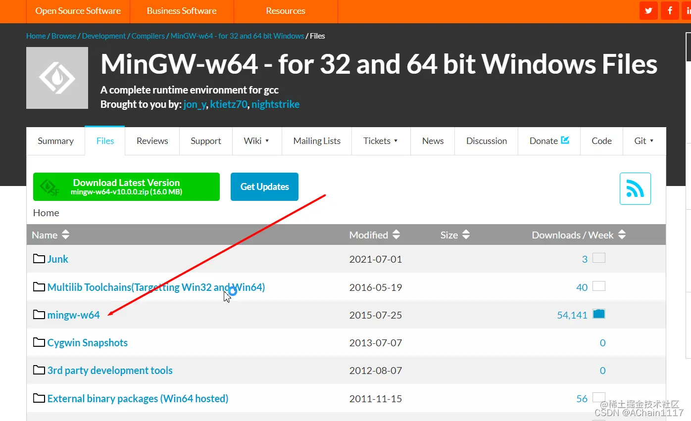Sort files by Name column arrows
The height and width of the screenshot is (421, 691).
pos(65,235)
